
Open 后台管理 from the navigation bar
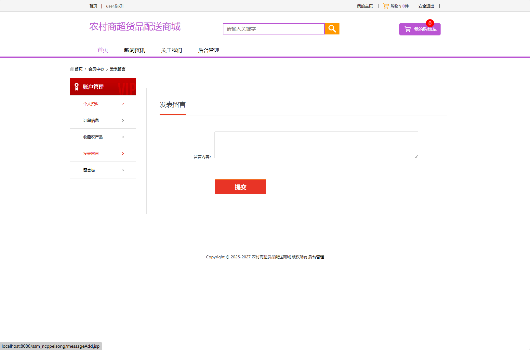click(x=208, y=50)
